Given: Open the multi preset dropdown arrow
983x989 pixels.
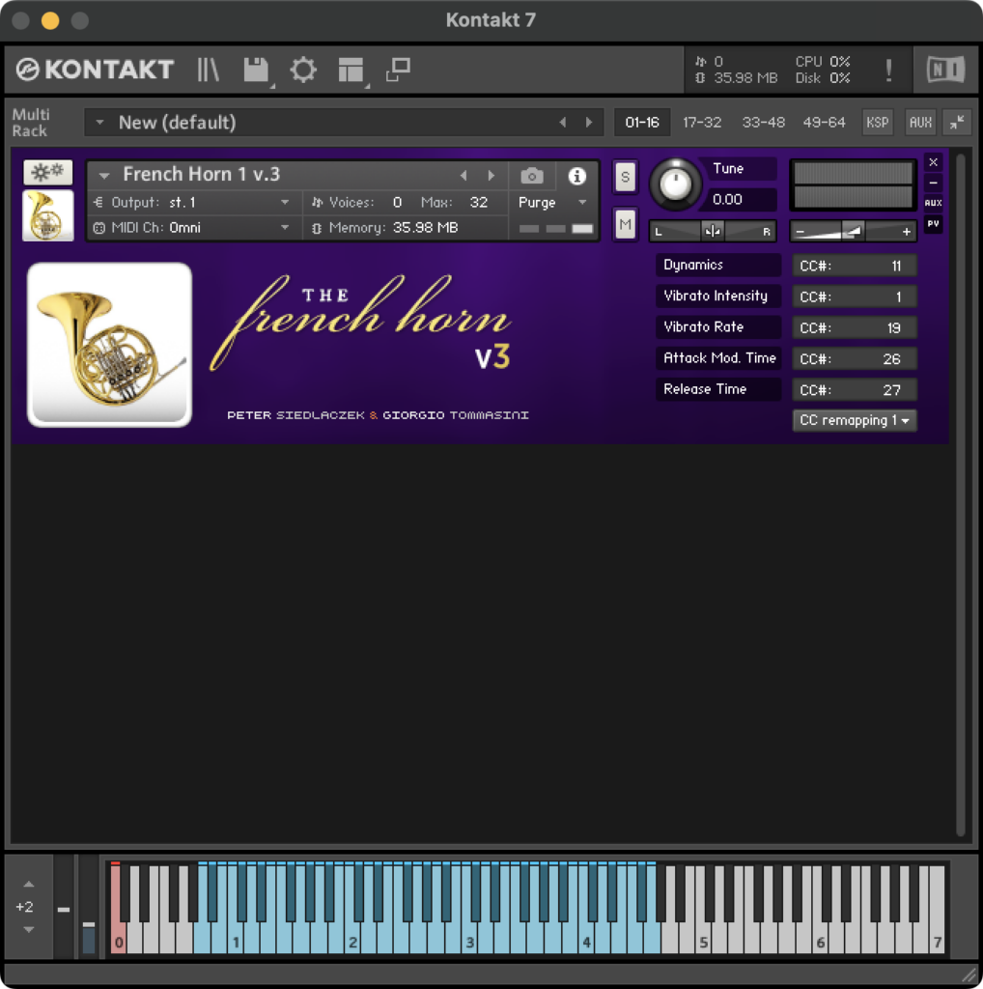Looking at the screenshot, I should pyautogui.click(x=99, y=123).
